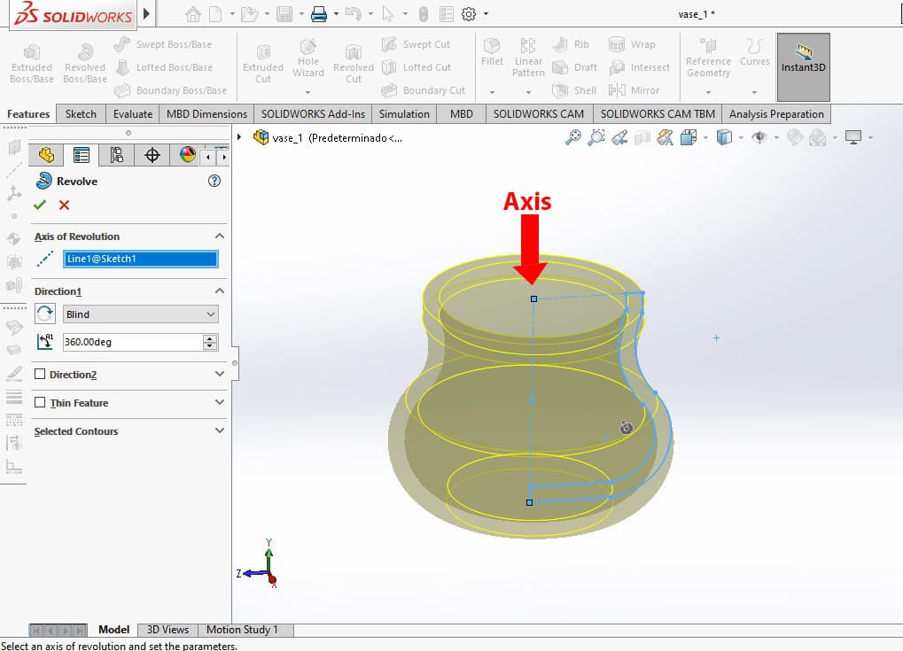Click the Line1@Sketch1 axis selection field
Image resolution: width=903 pixels, height=651 pixels.
(141, 259)
